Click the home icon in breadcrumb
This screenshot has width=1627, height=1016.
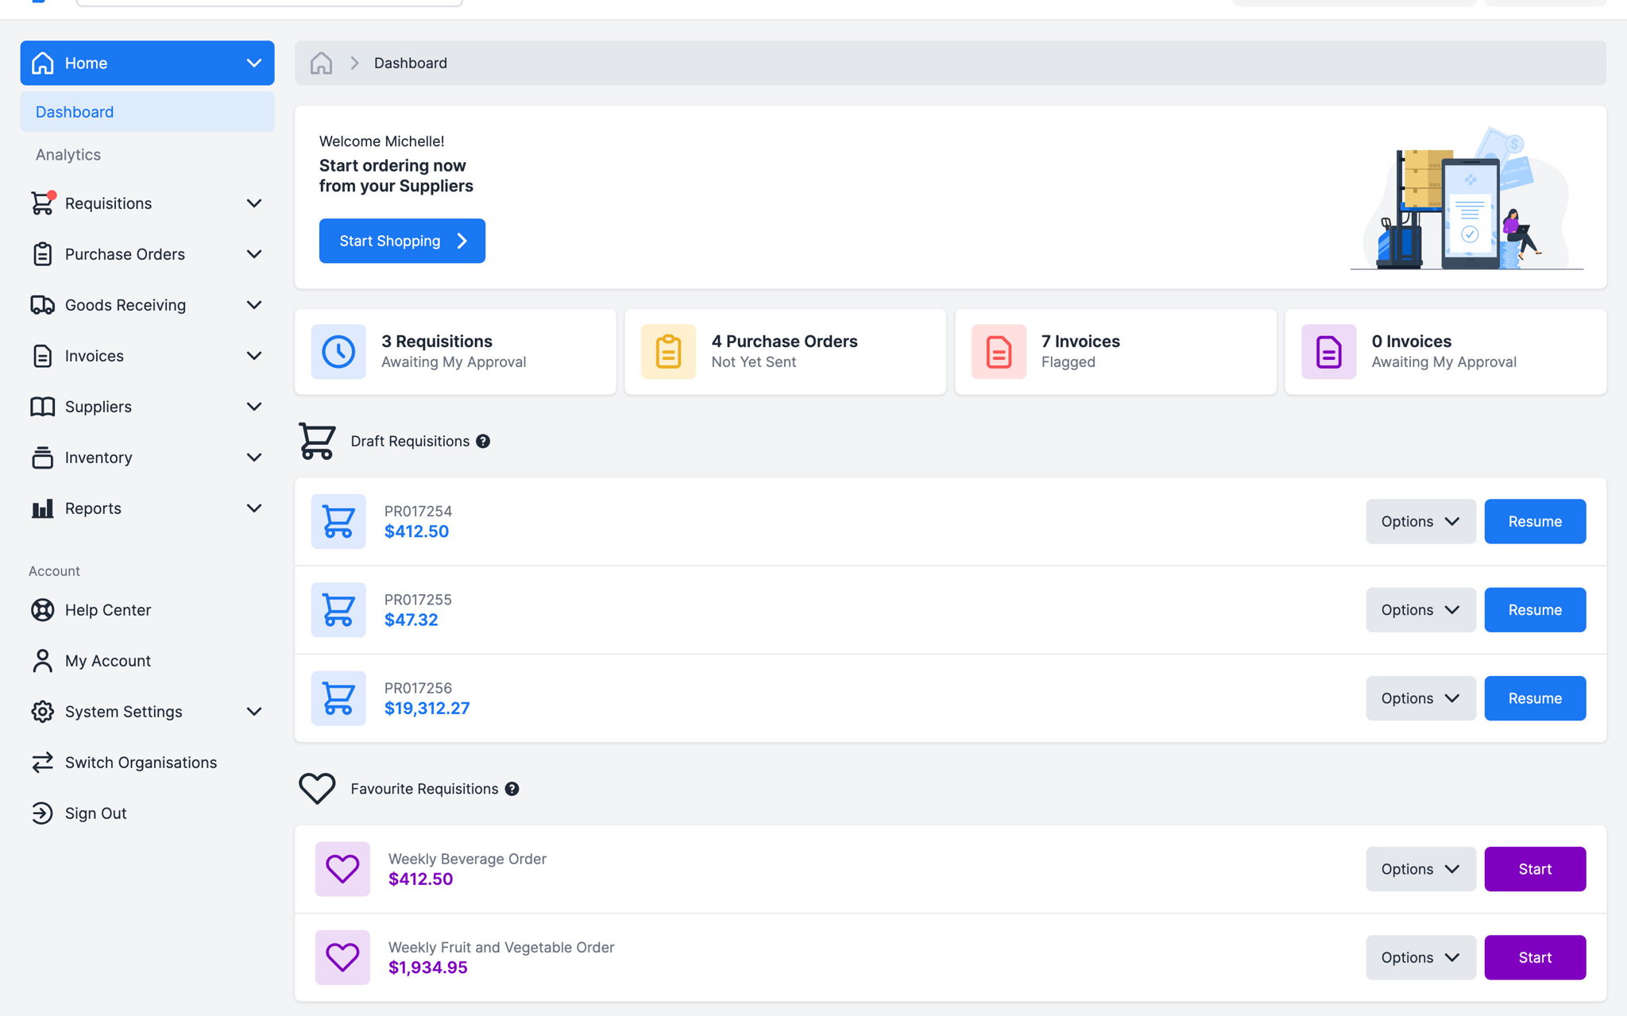(x=321, y=63)
